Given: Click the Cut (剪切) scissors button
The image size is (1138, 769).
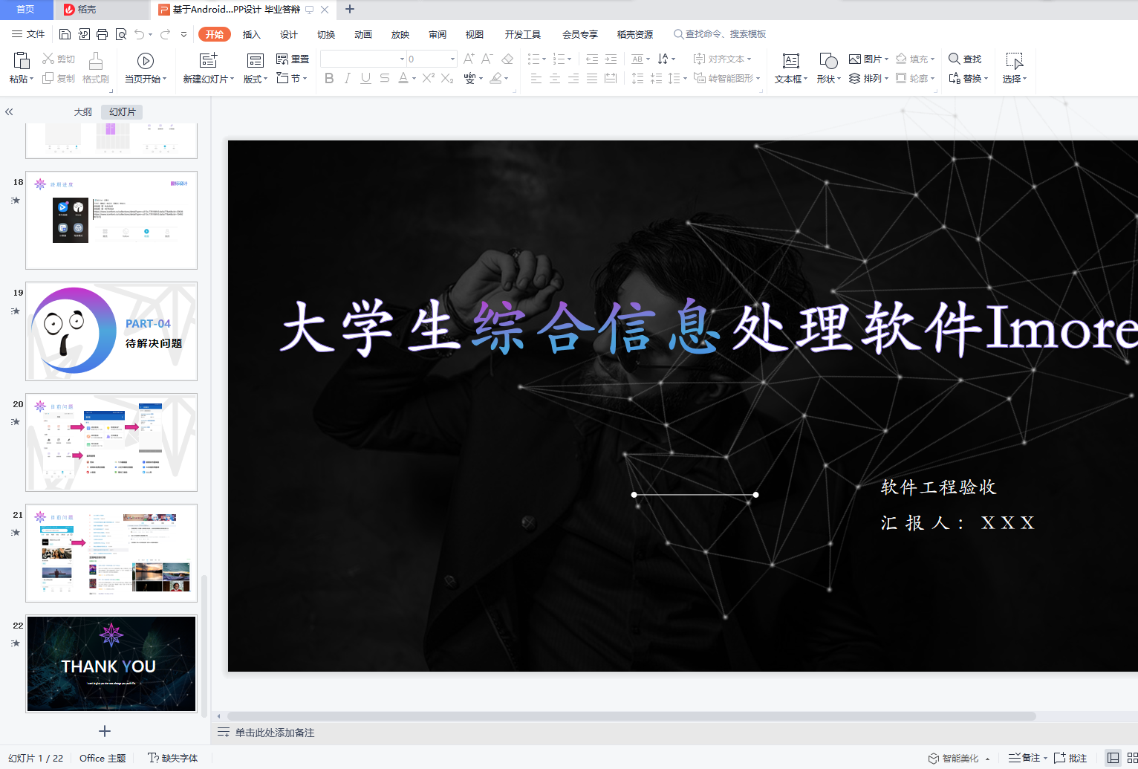Looking at the screenshot, I should 59,59.
